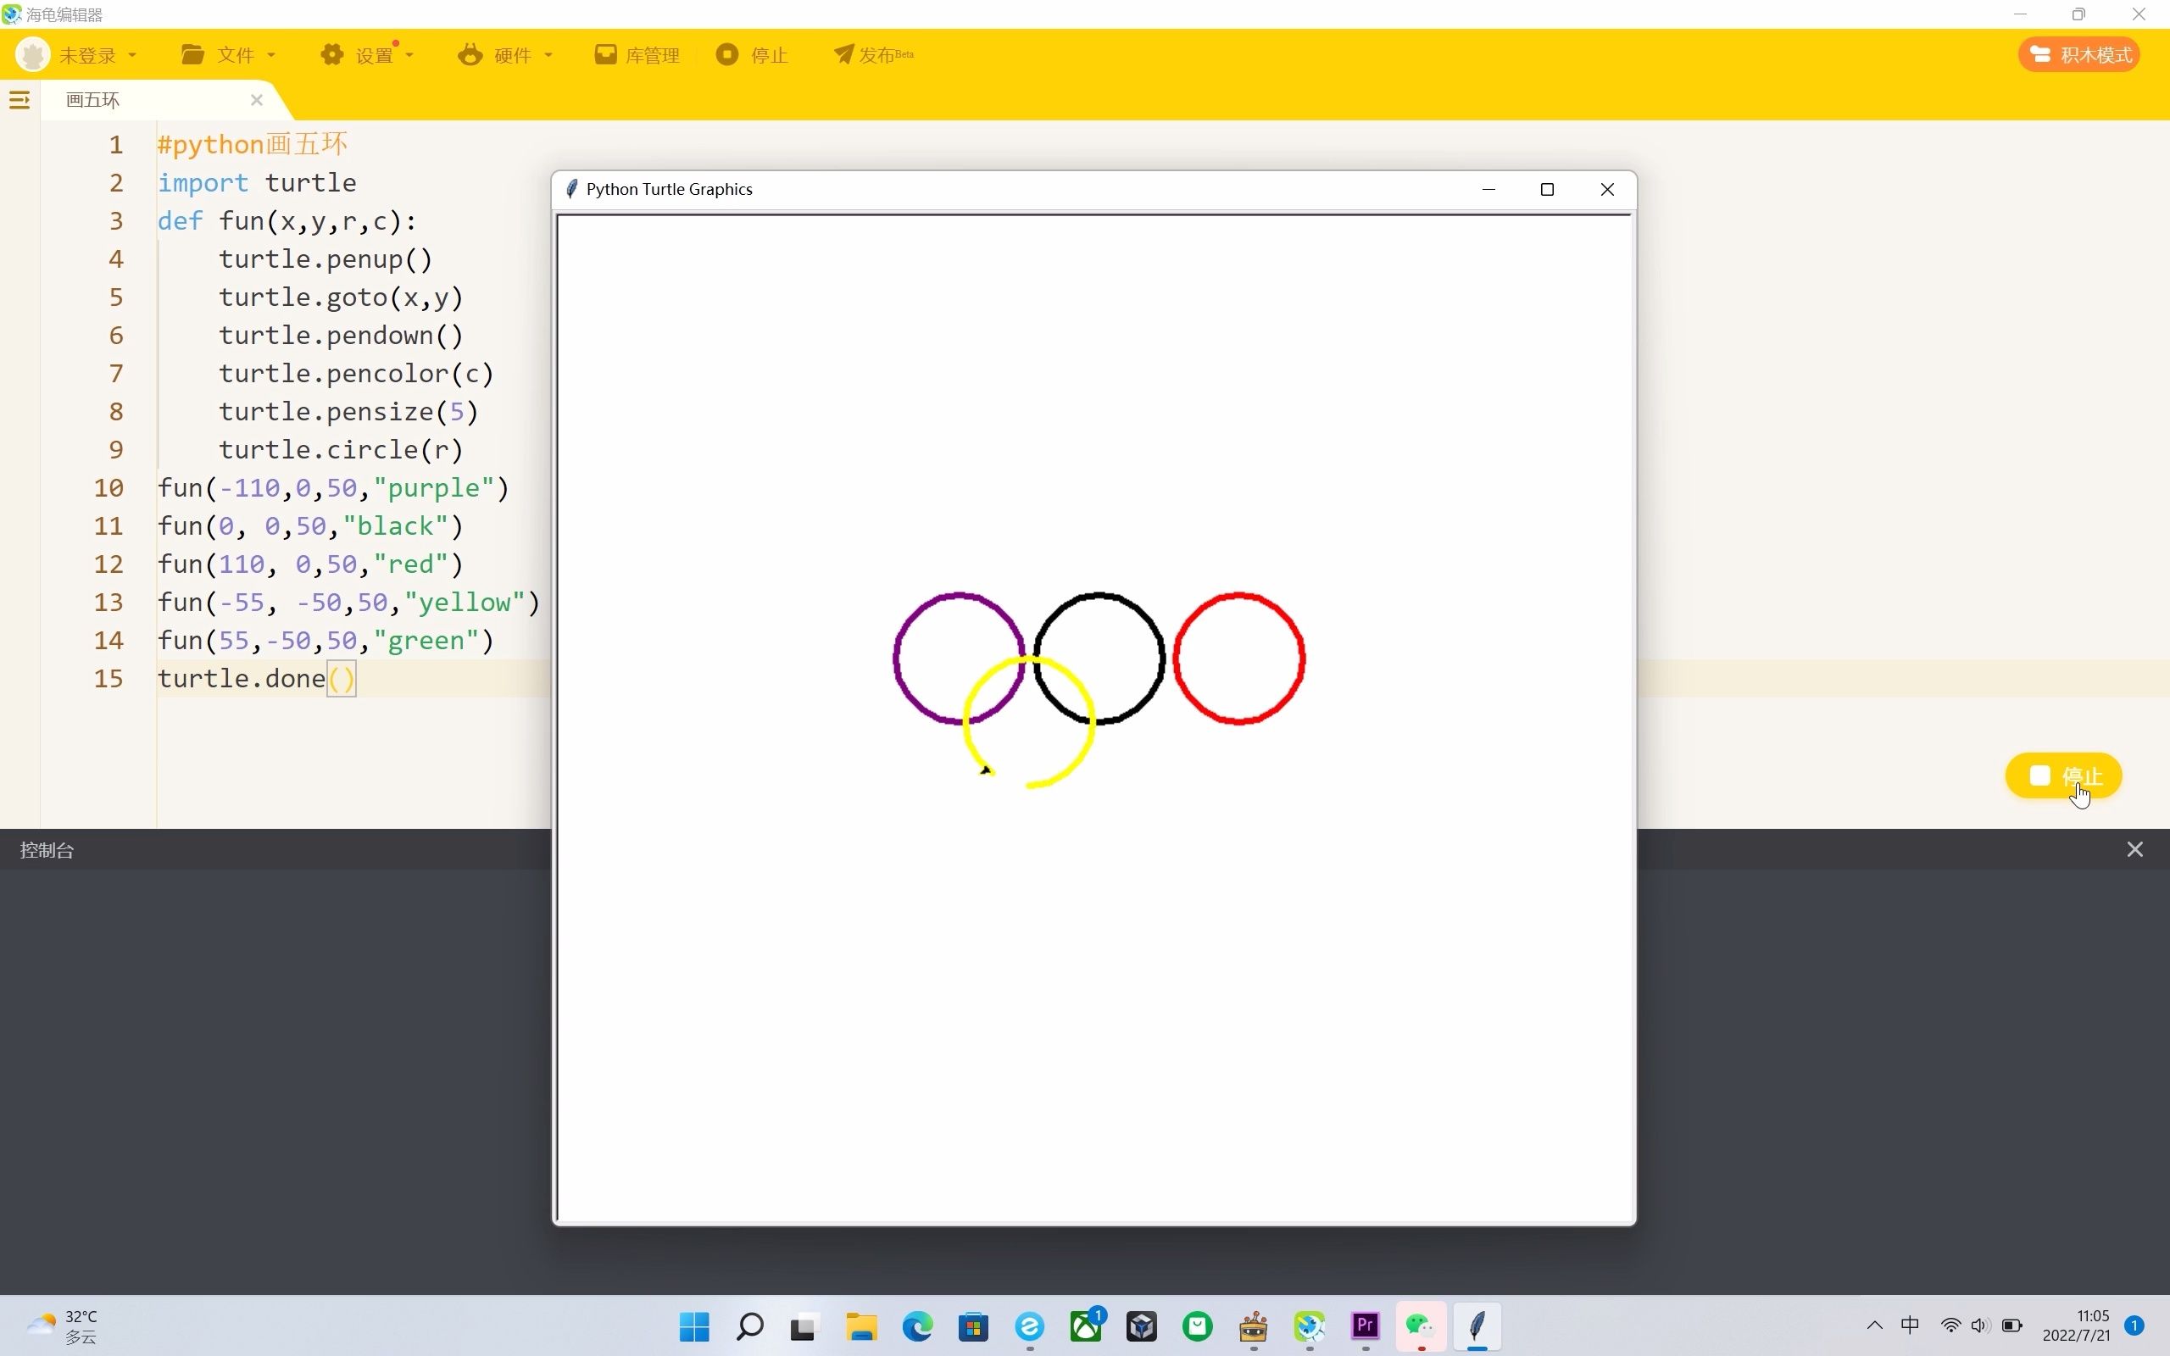Click the turtle.pencolor(c) line
Image resolution: width=2170 pixels, height=1356 pixels.
point(356,373)
